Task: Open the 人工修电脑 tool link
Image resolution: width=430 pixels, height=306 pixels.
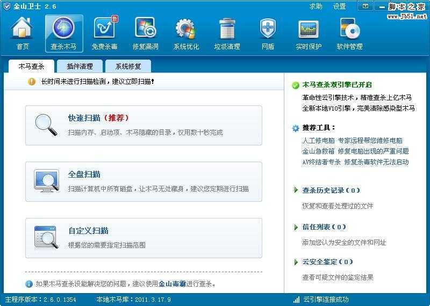Action: click(x=318, y=141)
